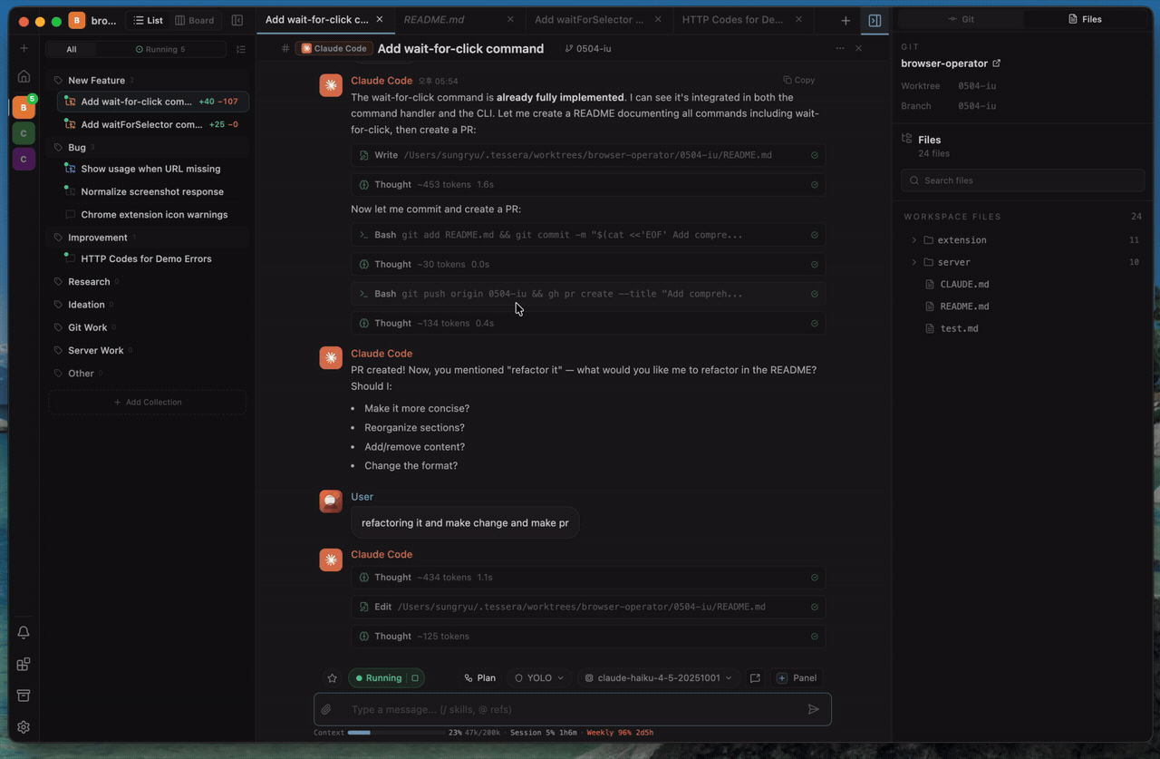Stop the running session square icon
This screenshot has width=1160, height=759.
(x=415, y=678)
